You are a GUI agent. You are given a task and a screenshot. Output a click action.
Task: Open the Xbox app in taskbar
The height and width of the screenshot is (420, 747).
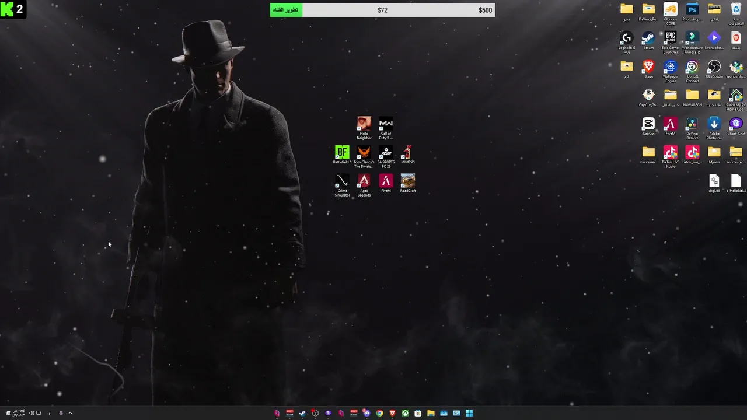click(x=405, y=413)
